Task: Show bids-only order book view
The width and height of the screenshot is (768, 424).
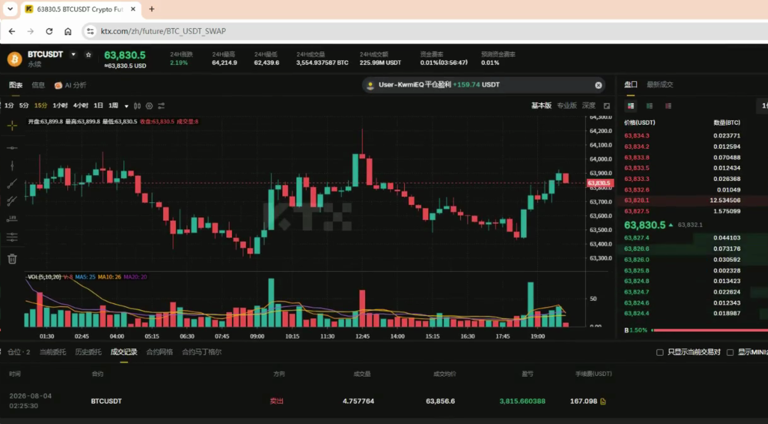Action: coord(649,106)
